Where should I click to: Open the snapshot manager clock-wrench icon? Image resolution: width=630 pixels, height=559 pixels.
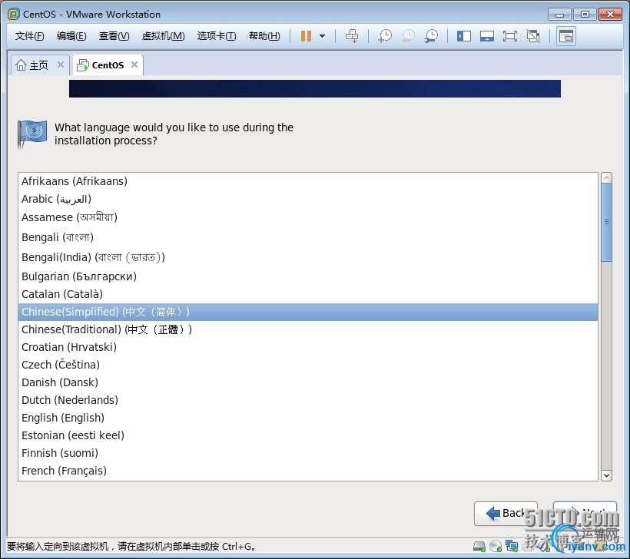click(431, 36)
